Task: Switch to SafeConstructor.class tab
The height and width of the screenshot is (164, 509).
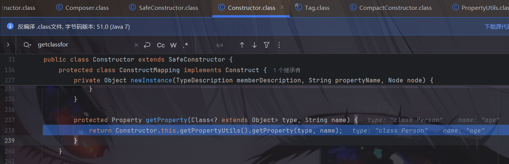Action: click(x=164, y=8)
